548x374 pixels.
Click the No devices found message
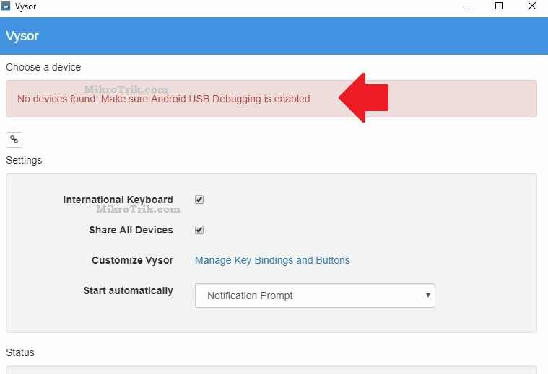(165, 99)
